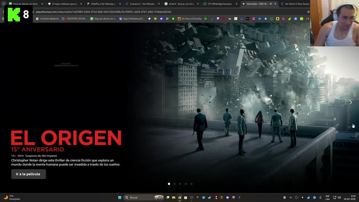Viewport: 359px width, 202px height.
Task: Open Hoja de cálculo sin t... bookmark
Action: click(x=103, y=19)
